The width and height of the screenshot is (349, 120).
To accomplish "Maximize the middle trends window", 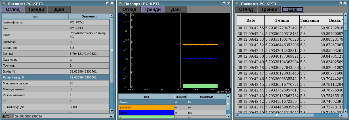I will [224, 3].
